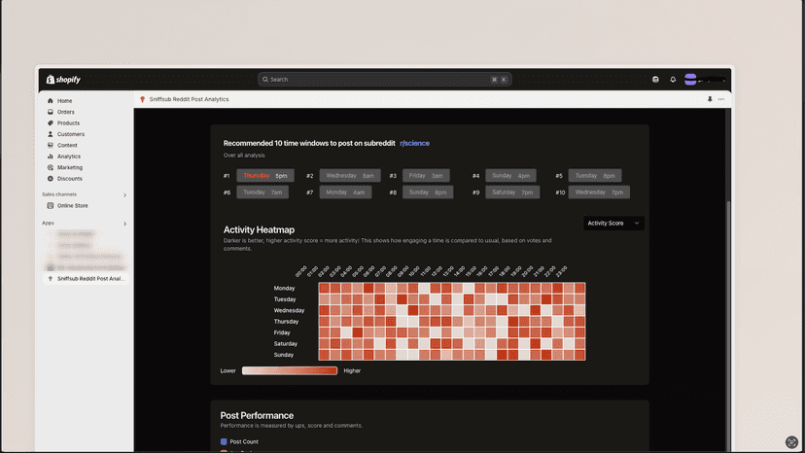Open Customers in the sidebar
The height and width of the screenshot is (453, 805).
(x=70, y=134)
